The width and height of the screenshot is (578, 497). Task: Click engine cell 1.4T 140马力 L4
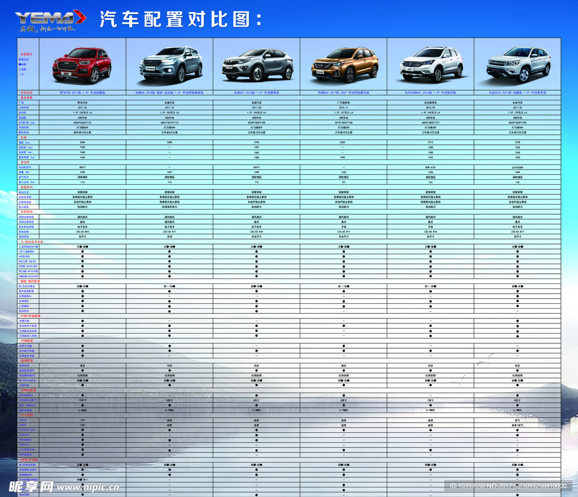[431, 113]
